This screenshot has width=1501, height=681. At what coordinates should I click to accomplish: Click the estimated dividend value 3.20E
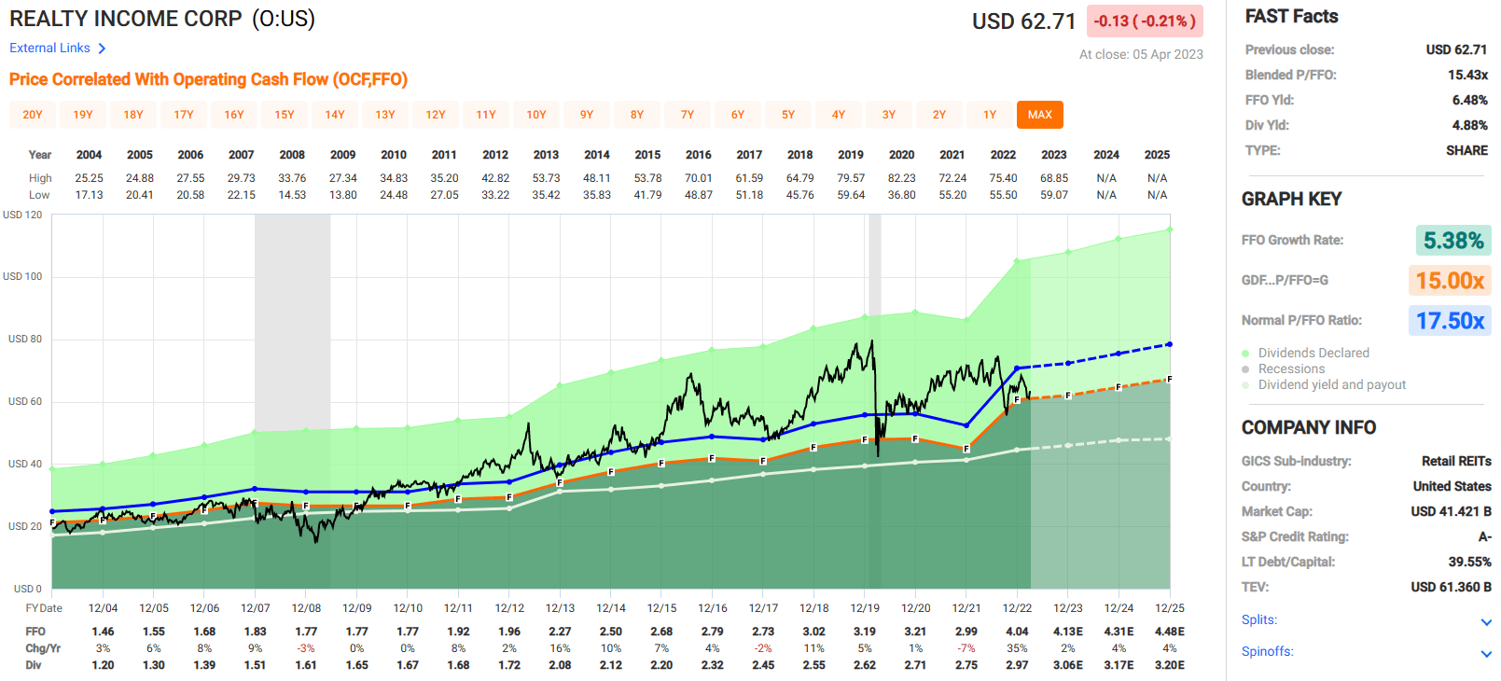tap(1170, 665)
